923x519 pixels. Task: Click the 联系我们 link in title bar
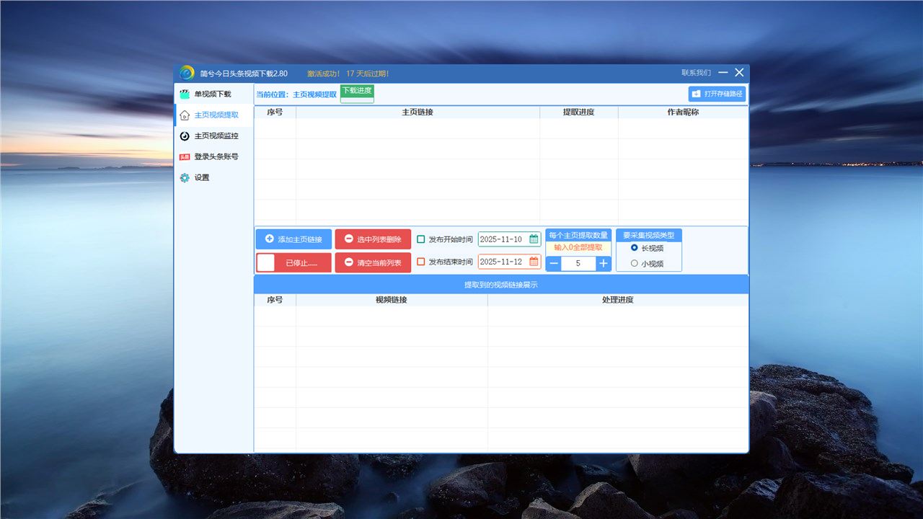(x=696, y=73)
